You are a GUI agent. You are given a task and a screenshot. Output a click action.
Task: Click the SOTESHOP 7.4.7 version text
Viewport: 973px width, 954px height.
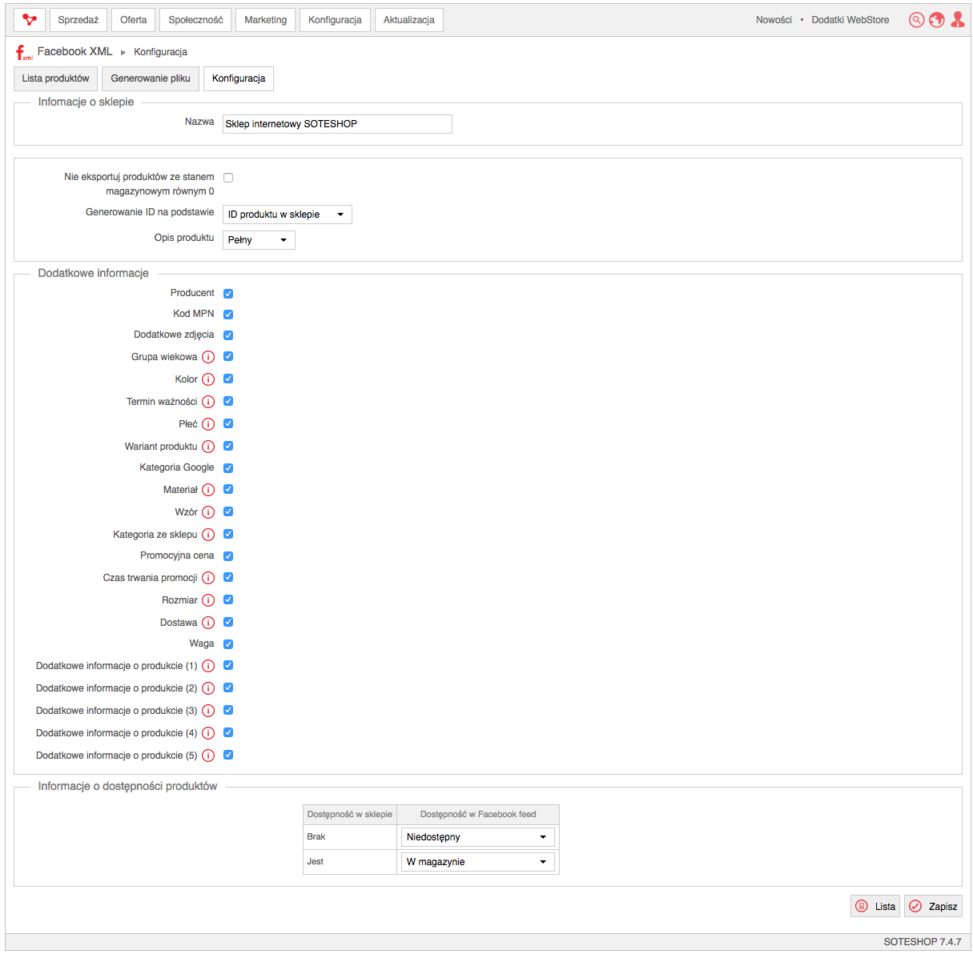pyautogui.click(x=923, y=942)
